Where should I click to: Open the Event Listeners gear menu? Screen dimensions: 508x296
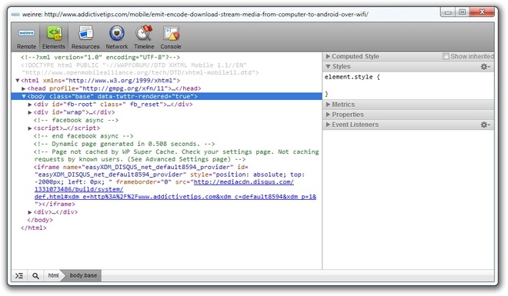(485, 125)
